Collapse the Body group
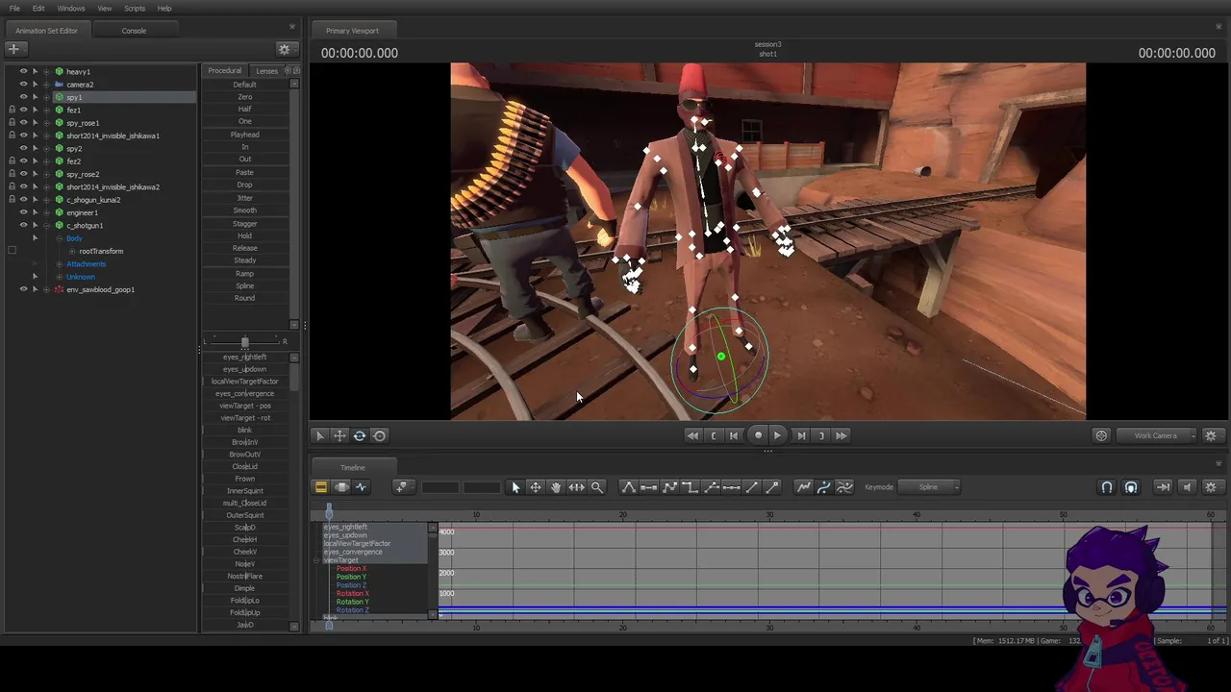The width and height of the screenshot is (1231, 692). click(x=59, y=238)
